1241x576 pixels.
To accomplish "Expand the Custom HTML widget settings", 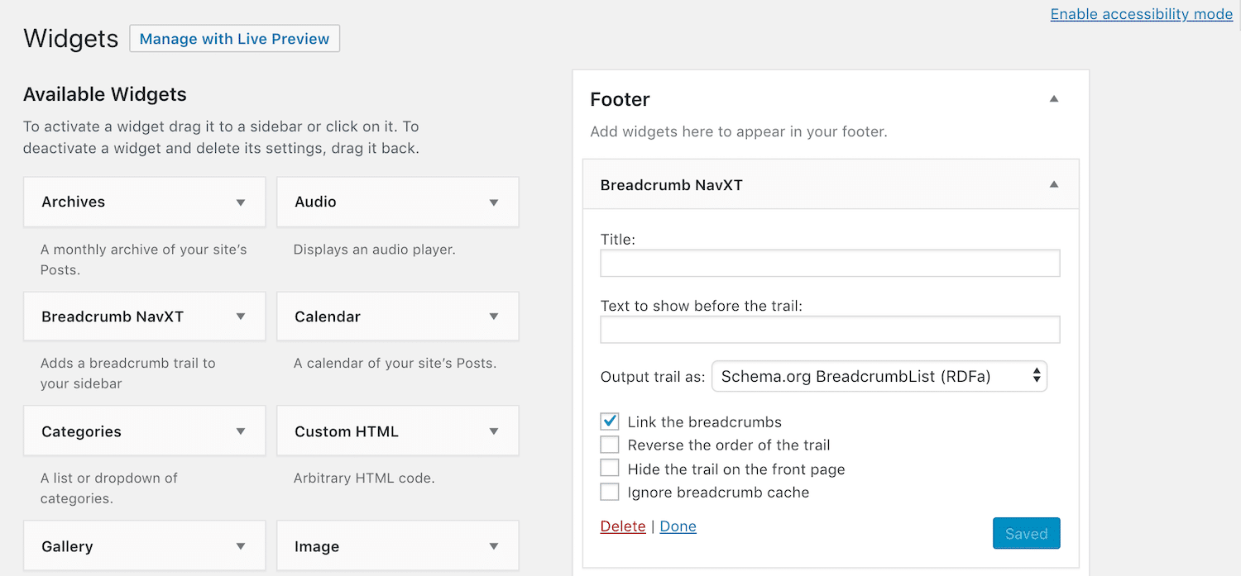I will [x=494, y=431].
